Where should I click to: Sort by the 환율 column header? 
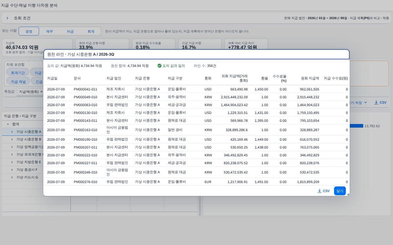click(x=265, y=78)
